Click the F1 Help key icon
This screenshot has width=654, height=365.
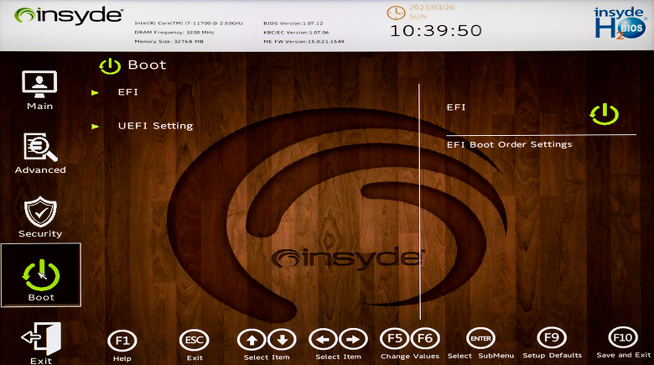(122, 341)
